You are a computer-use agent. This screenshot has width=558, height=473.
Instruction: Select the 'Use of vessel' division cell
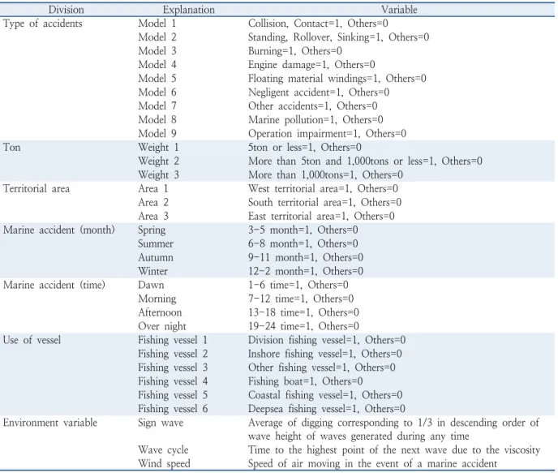point(32,340)
